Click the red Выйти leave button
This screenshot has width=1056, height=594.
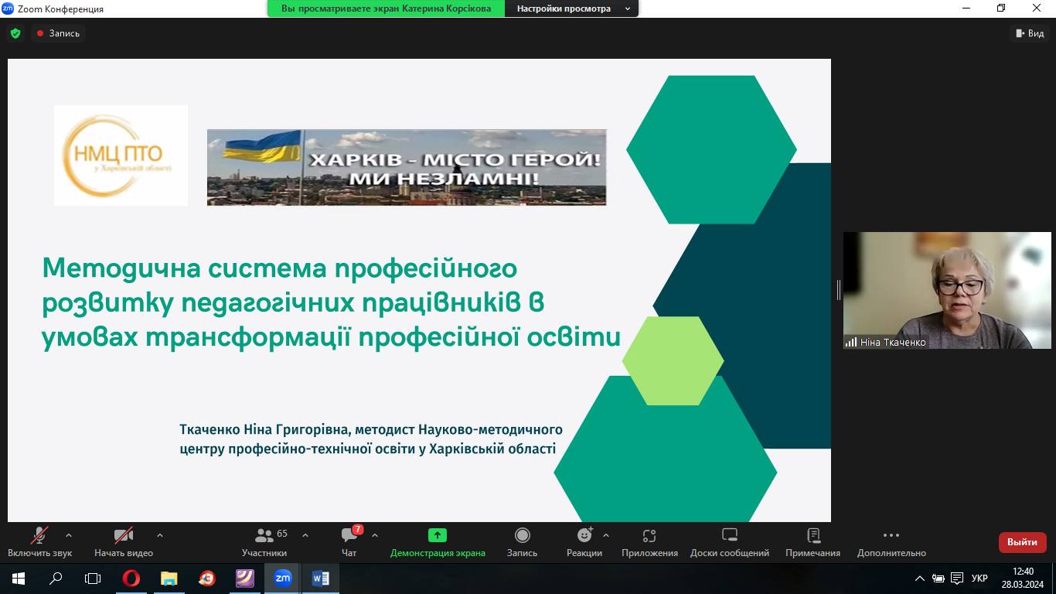[x=1022, y=542]
